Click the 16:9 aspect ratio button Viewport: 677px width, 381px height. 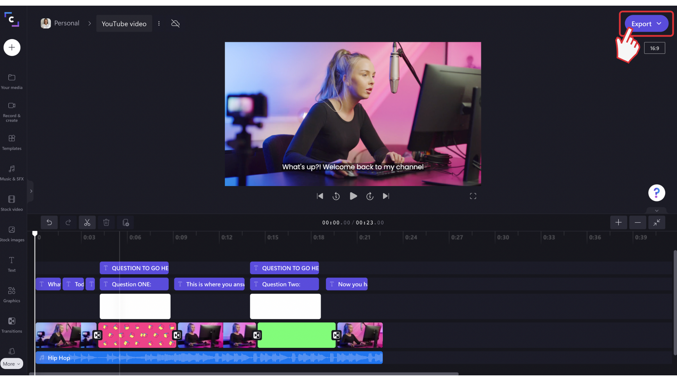coord(654,48)
